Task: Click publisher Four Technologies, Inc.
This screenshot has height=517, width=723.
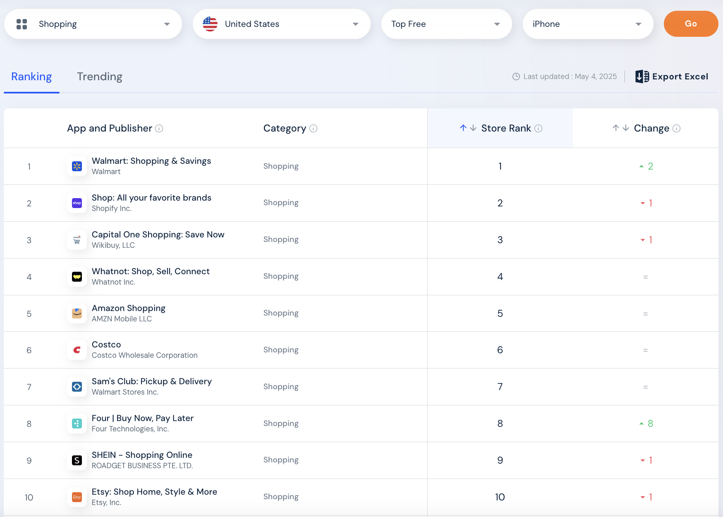Action: pos(130,429)
